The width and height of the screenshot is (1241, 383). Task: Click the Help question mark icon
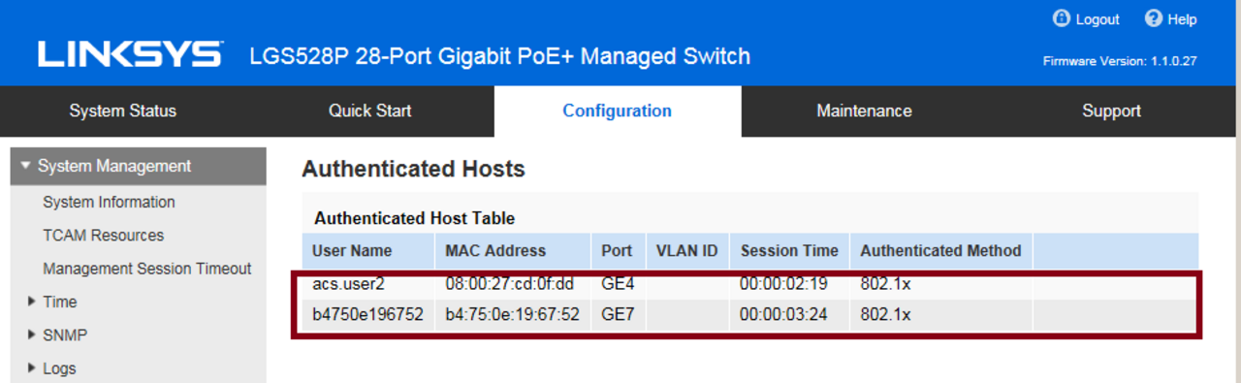point(1153,18)
